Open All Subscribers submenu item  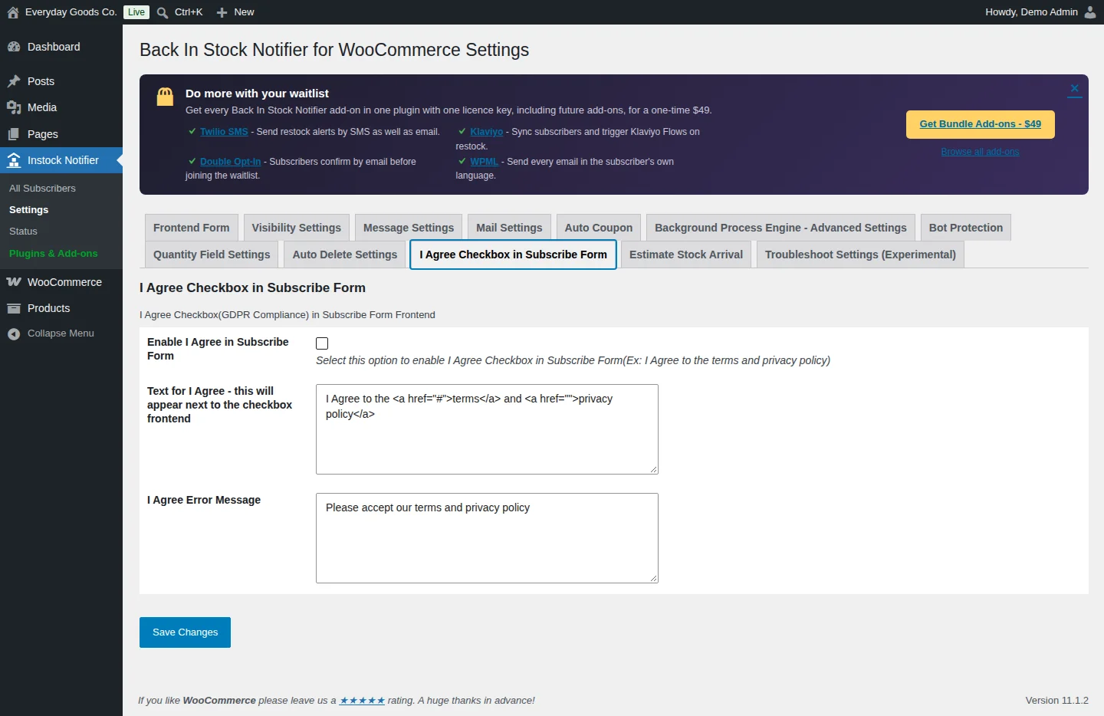[43, 189]
